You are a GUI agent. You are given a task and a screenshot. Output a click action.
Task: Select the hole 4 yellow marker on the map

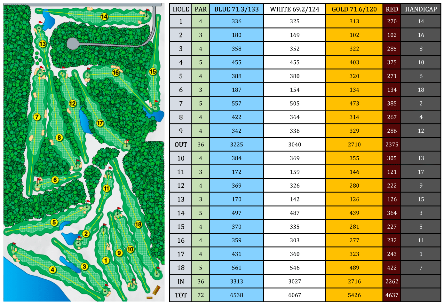53,270
